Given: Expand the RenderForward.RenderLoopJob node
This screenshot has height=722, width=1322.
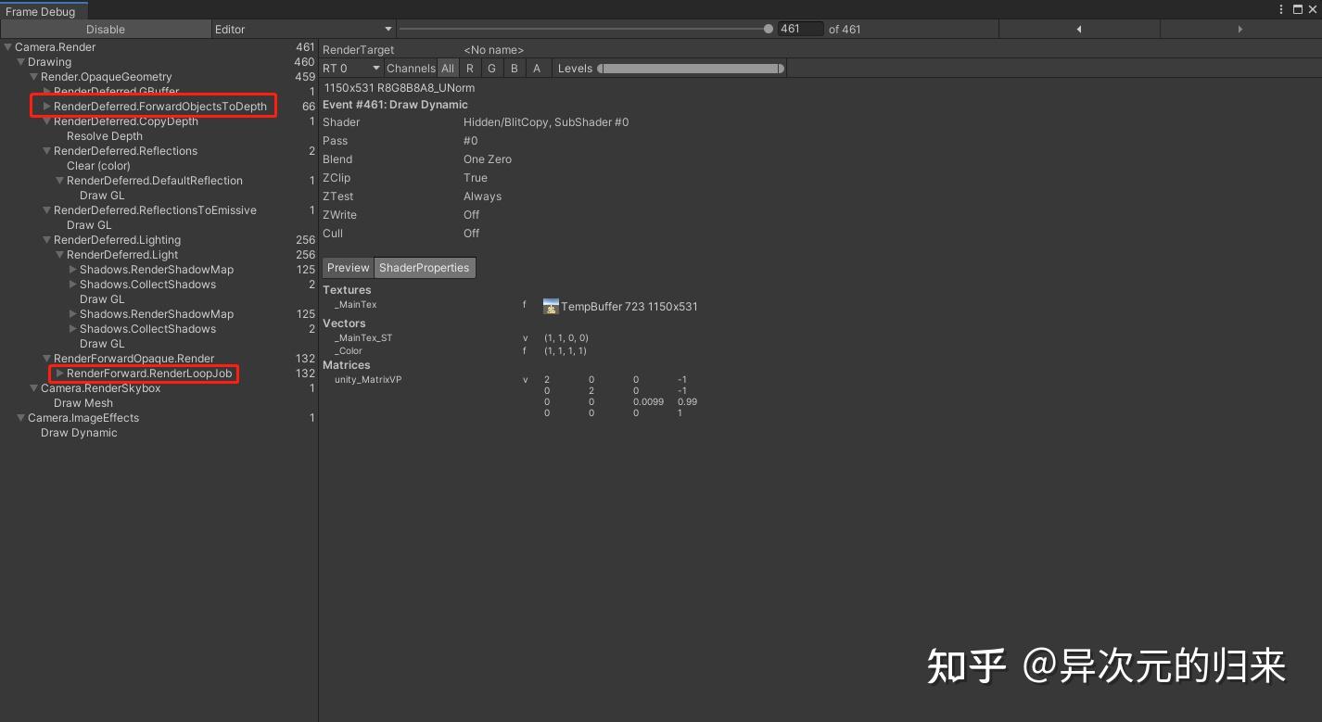Looking at the screenshot, I should pos(59,374).
